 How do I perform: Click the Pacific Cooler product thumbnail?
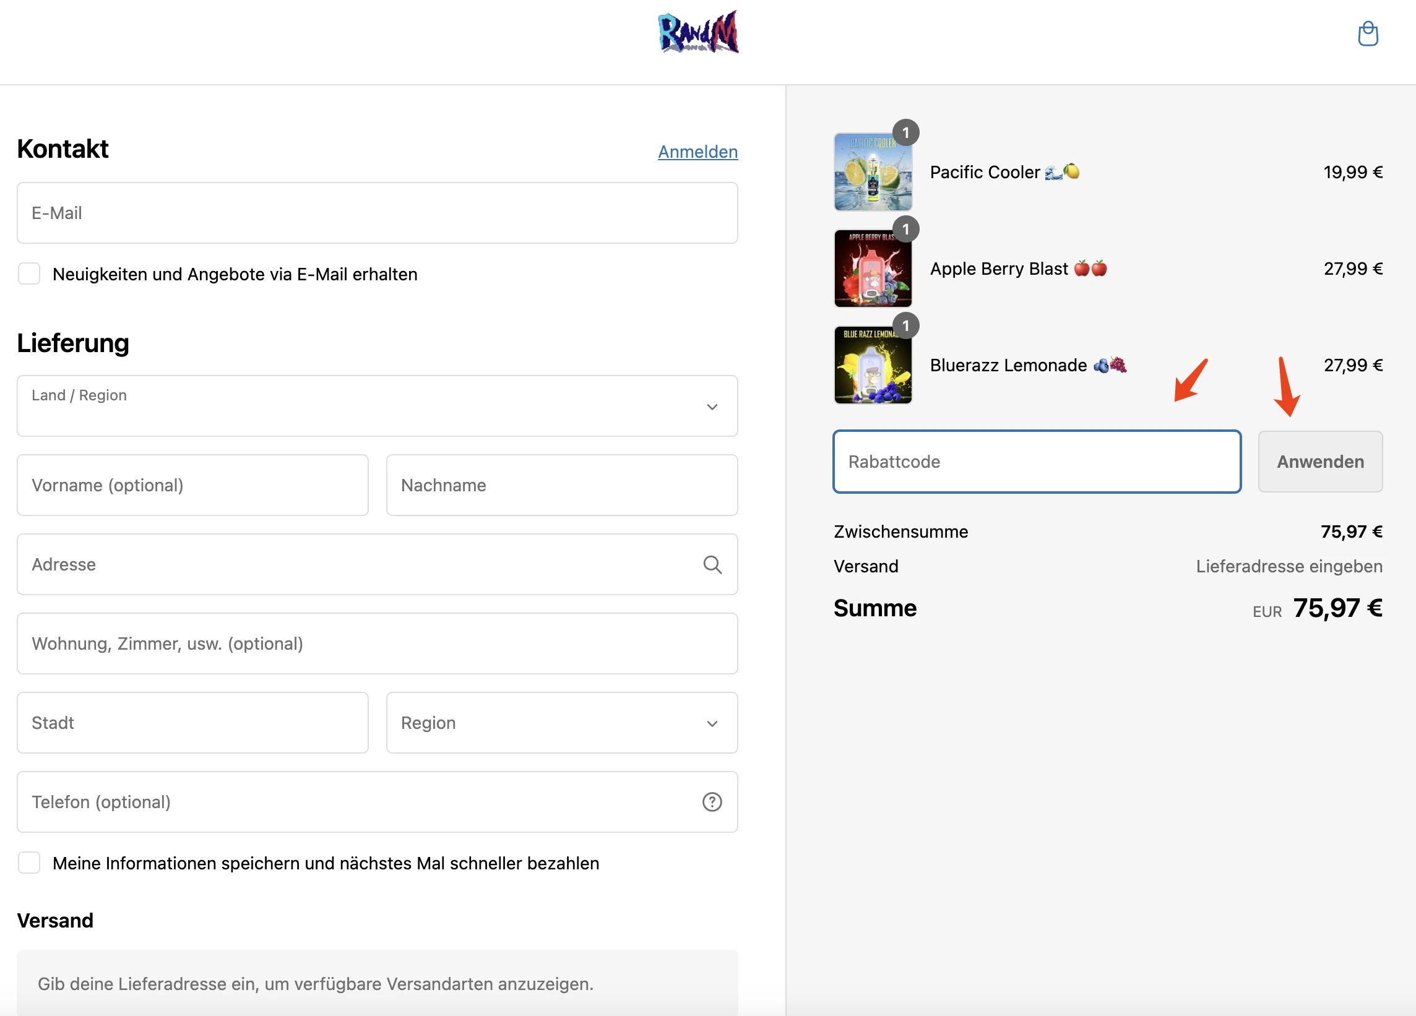click(x=873, y=171)
